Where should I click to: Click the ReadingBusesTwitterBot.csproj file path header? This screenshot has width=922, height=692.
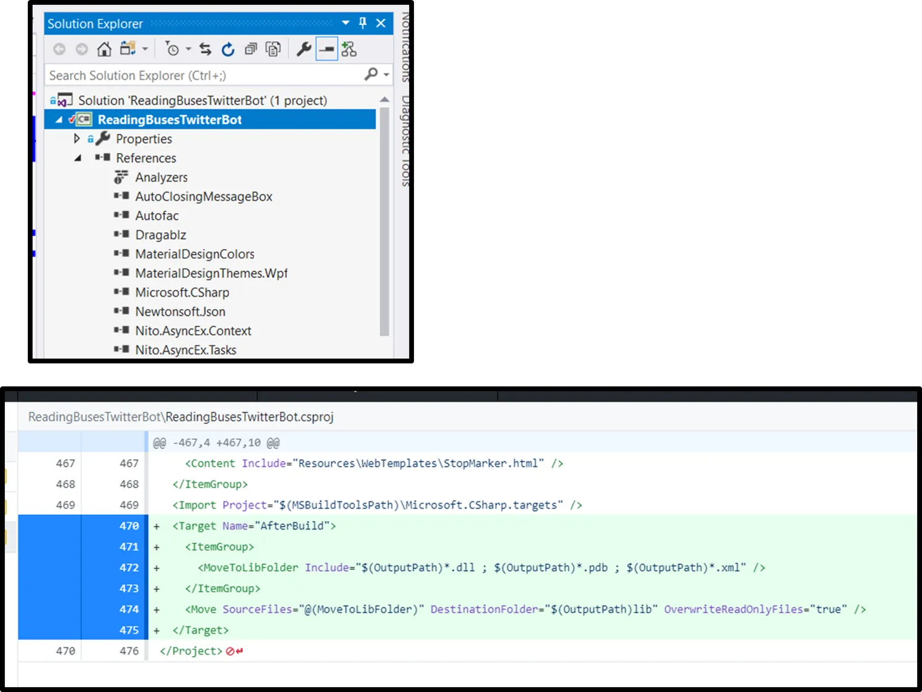[181, 417]
